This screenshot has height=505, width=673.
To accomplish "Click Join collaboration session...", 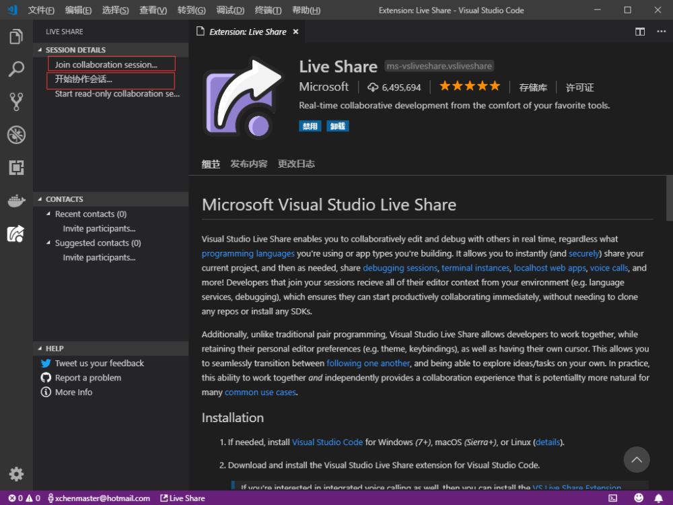I will [106, 65].
